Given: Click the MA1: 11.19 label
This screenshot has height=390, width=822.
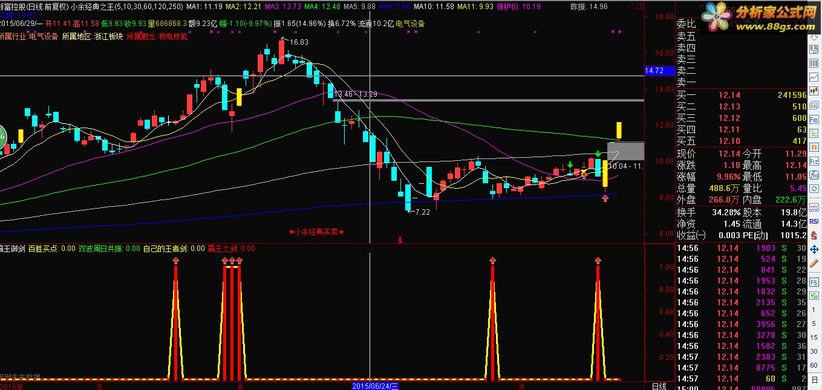Looking at the screenshot, I should pos(204,7).
